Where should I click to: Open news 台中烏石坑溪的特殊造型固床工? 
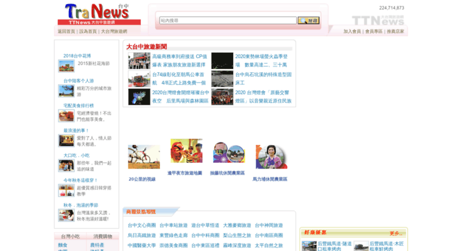coord(263,79)
